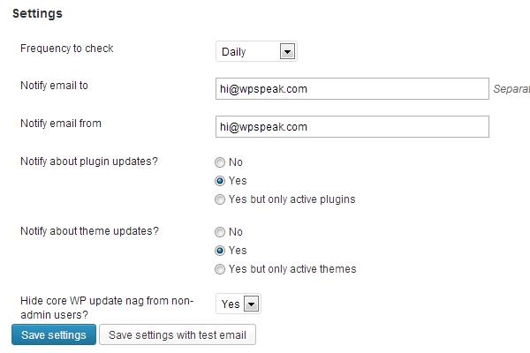The width and height of the screenshot is (530, 353).
Task: Click the Notify email from field
Action: pos(352,127)
